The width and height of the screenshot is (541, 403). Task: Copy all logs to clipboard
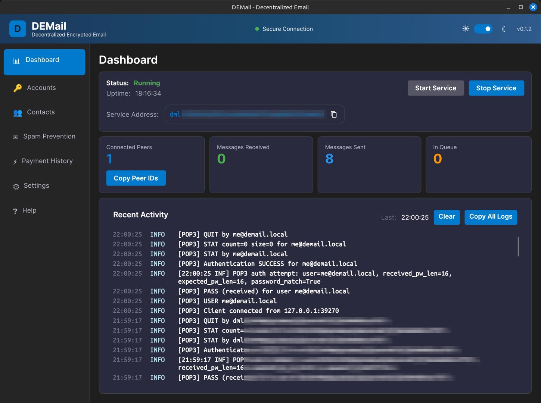(490, 217)
